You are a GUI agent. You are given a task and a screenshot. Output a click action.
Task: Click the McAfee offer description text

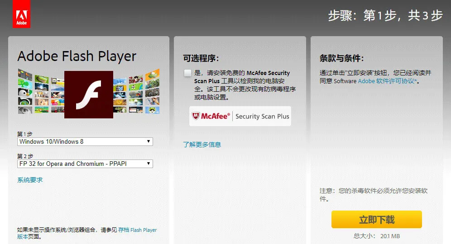pyautogui.click(x=245, y=85)
